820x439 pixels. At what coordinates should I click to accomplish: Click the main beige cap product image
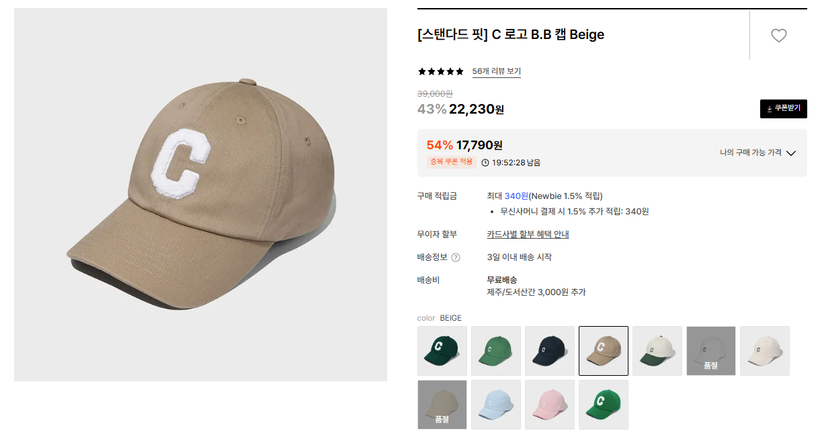click(x=200, y=194)
